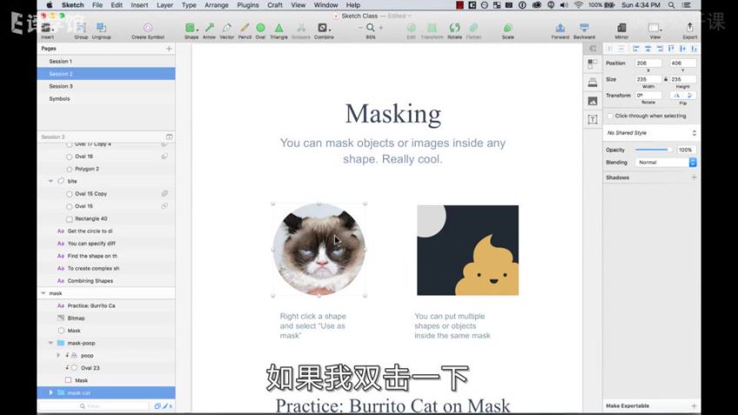Open the Sketch menu

tap(72, 4)
